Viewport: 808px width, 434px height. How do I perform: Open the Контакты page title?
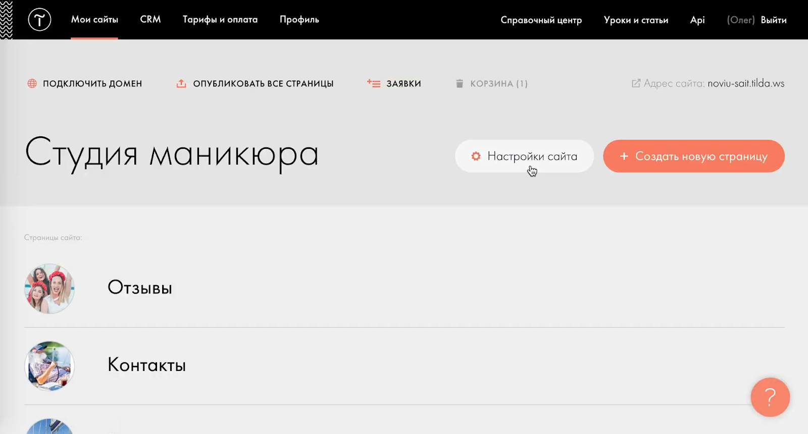point(147,365)
